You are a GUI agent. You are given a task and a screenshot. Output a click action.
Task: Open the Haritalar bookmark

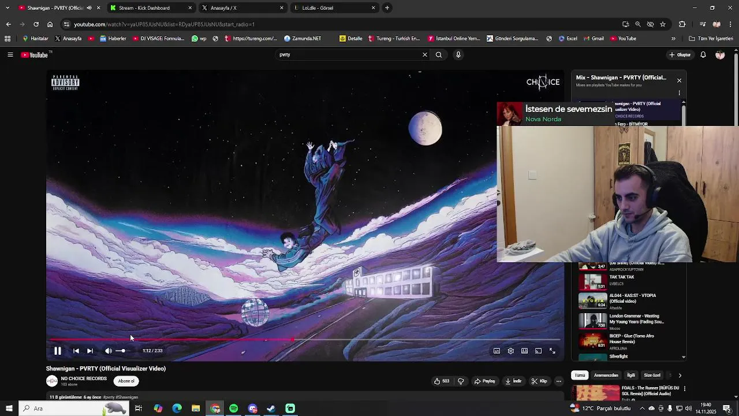[x=35, y=39]
